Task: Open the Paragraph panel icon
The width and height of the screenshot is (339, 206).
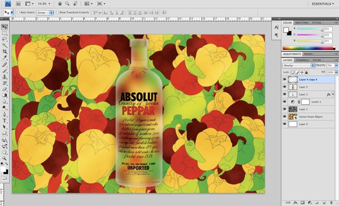Action: pyautogui.click(x=276, y=35)
